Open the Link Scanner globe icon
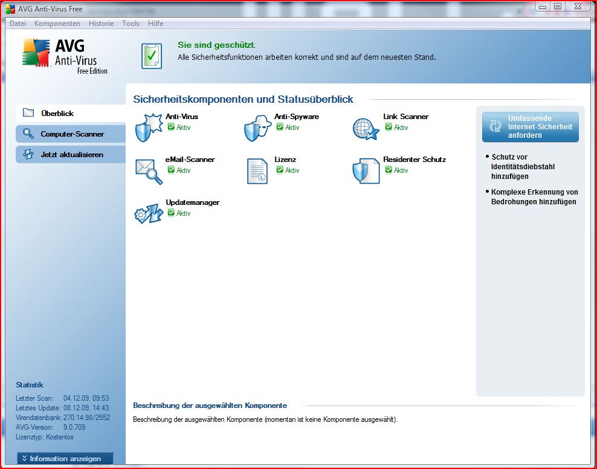 tap(366, 129)
